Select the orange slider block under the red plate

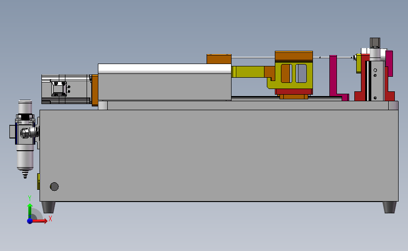pos(294,97)
